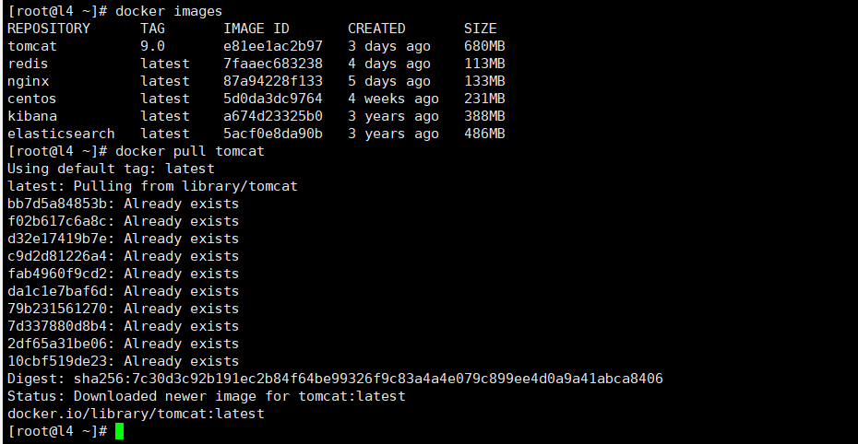Select the centos repository name
The image size is (858, 444).
pyautogui.click(x=32, y=99)
